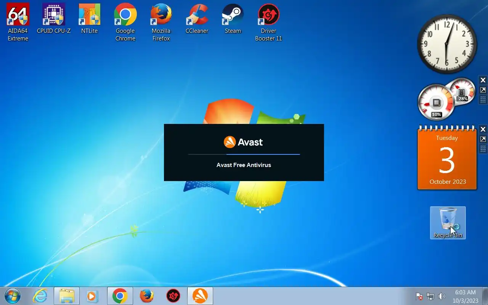
Task: Close the CPU meter gadget
Action: (x=483, y=80)
